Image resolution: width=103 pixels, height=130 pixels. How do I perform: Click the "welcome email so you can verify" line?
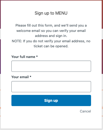pos(51,31)
